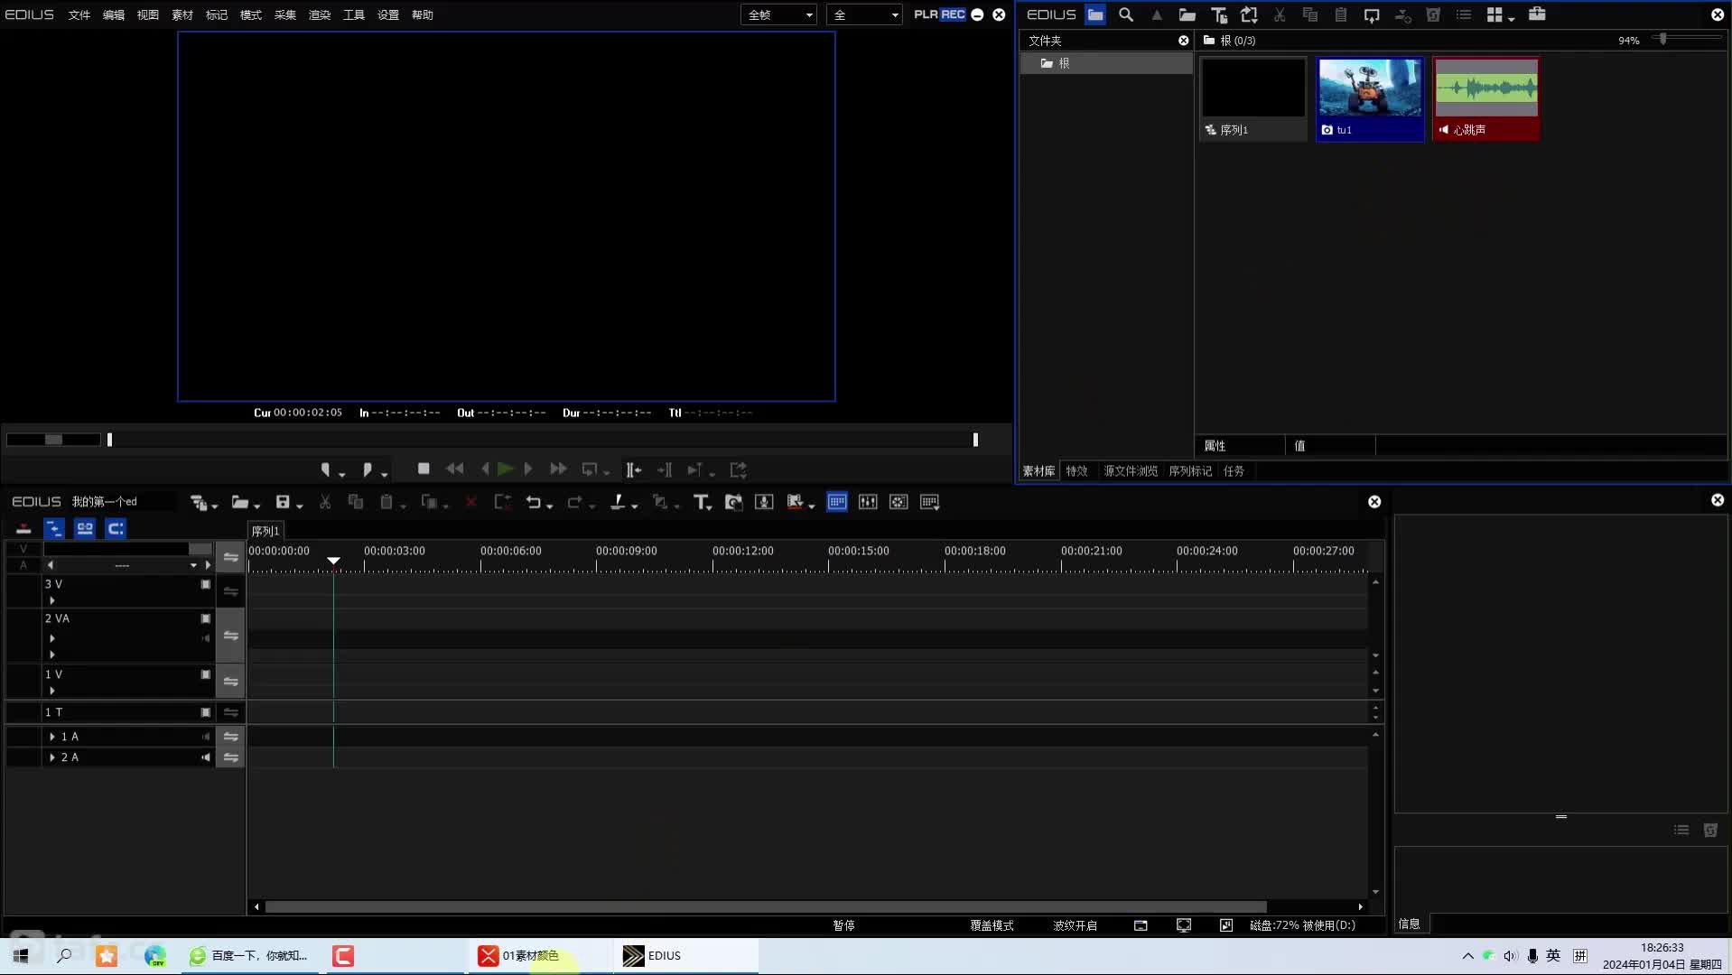Open the 工具 menu

(x=354, y=14)
